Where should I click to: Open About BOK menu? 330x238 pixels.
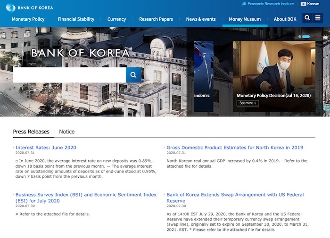click(285, 19)
